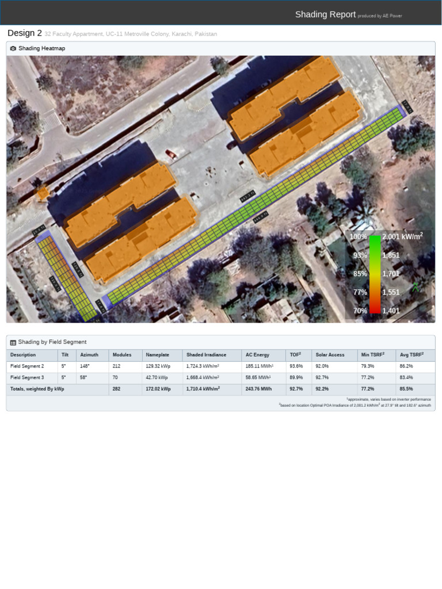Image resolution: width=442 pixels, height=589 pixels.
Task: Click the 83.4% Avg TSRF cell
Action: click(x=406, y=377)
